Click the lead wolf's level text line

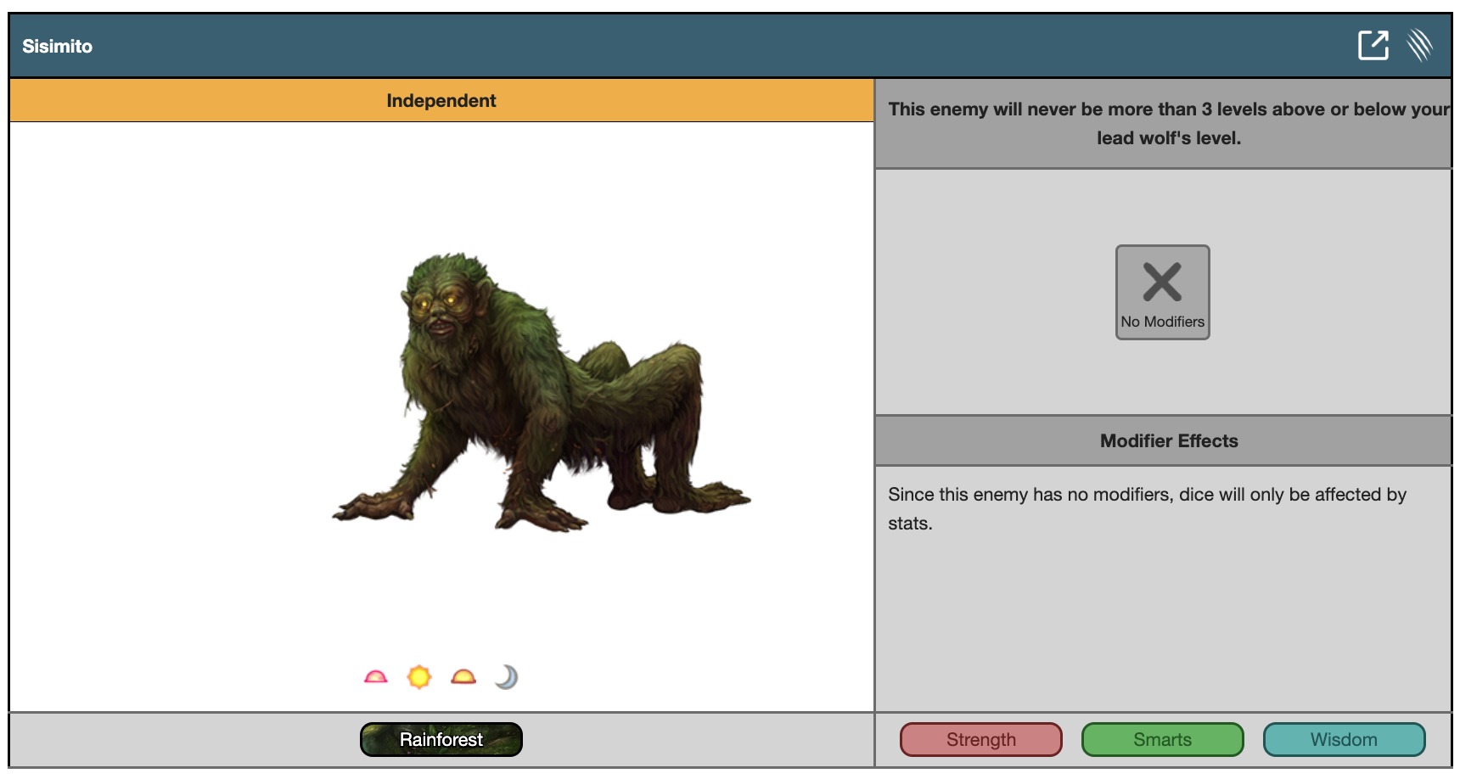point(1168,137)
